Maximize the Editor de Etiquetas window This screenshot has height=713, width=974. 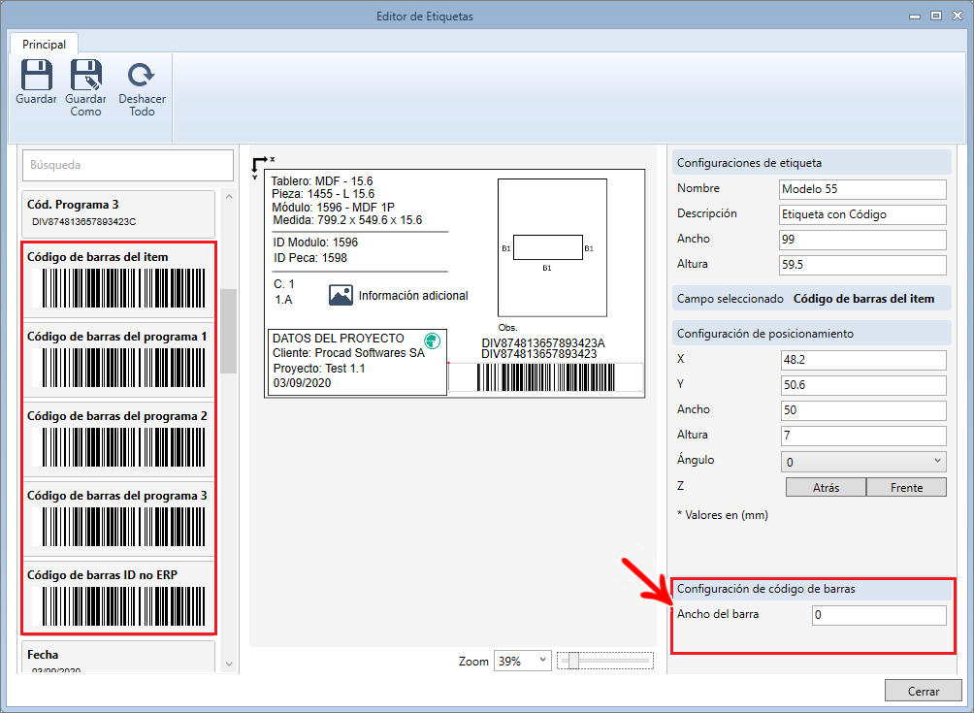pyautogui.click(x=935, y=16)
